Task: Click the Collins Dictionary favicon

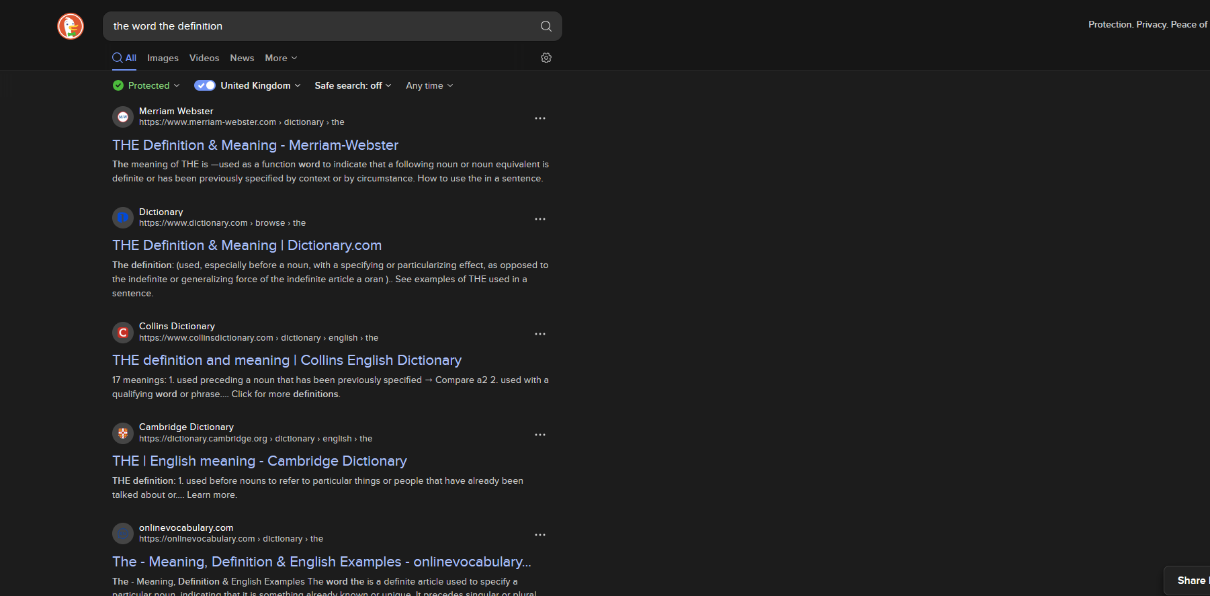Action: pos(123,333)
